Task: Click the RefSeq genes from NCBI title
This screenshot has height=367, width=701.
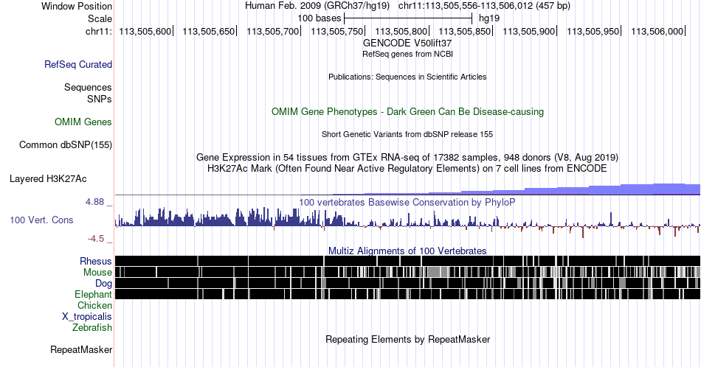Action: point(407,54)
